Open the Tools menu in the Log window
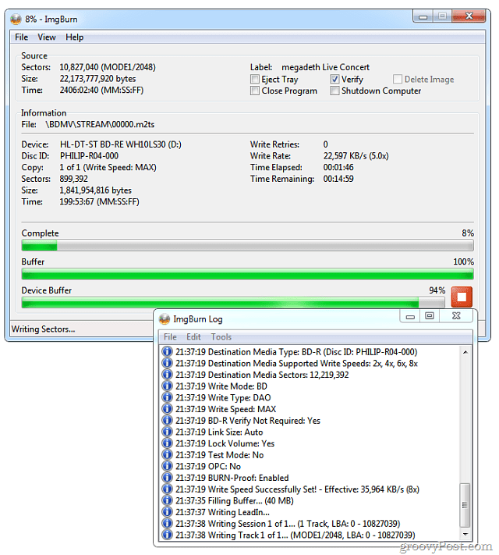The height and width of the screenshot is (555, 499). click(221, 336)
